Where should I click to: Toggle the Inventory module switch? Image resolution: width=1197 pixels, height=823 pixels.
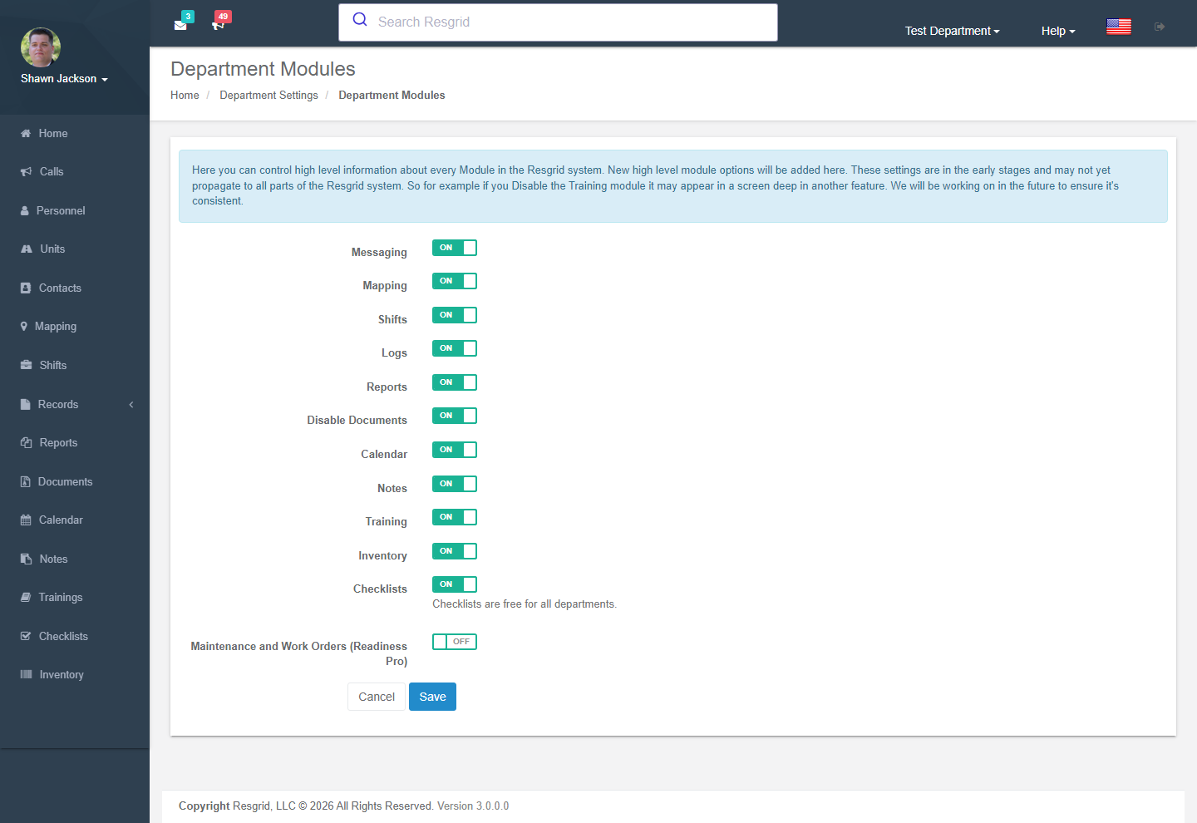[x=455, y=551]
